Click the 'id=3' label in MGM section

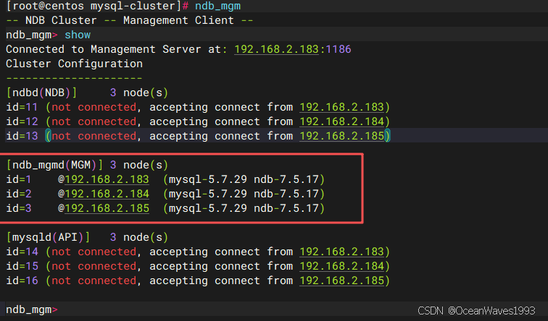click(19, 208)
